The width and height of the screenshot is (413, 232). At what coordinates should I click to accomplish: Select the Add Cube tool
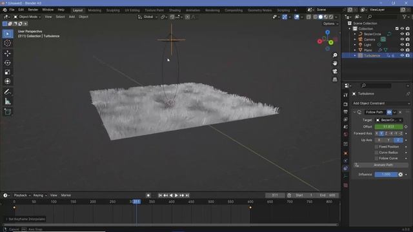8,111
